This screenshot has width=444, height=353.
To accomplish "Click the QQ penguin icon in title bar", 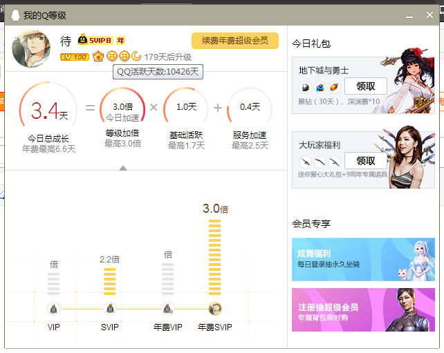I will [x=15, y=15].
